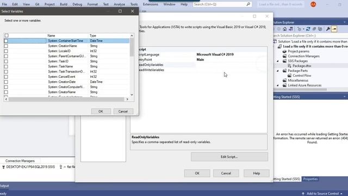The width and height of the screenshot is (348, 196).
Task: Click Cancel in the Script Task Editor
Action: click(226, 173)
